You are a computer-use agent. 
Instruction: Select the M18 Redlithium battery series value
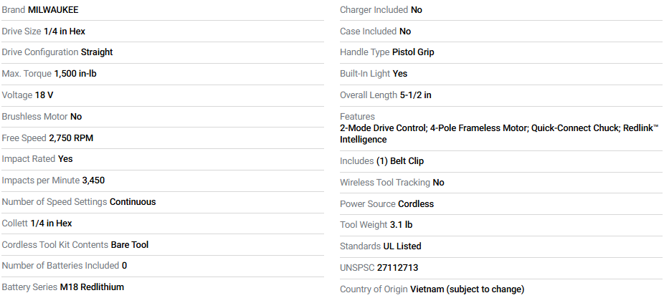92,287
